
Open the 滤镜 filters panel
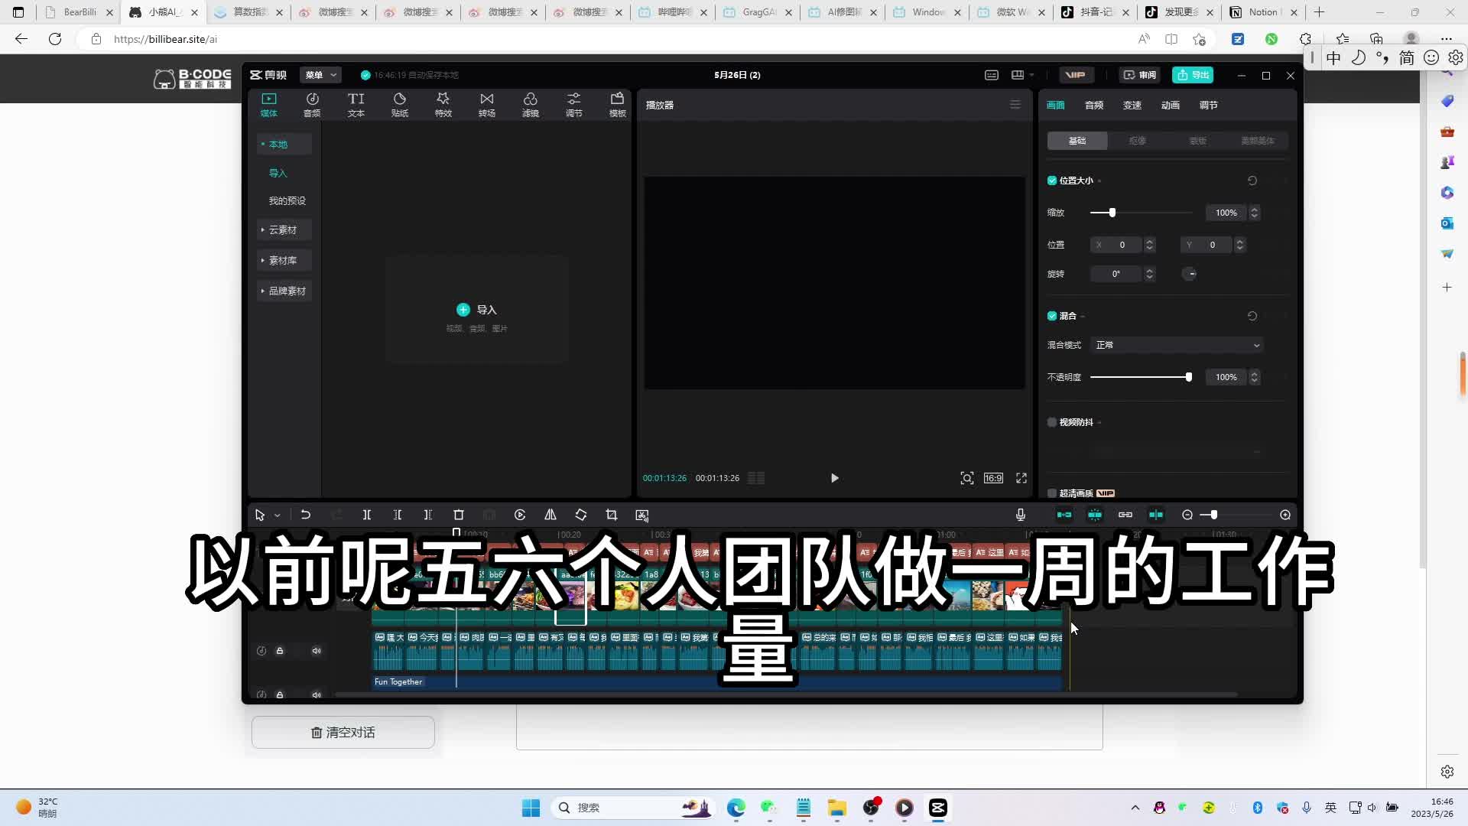tap(530, 105)
